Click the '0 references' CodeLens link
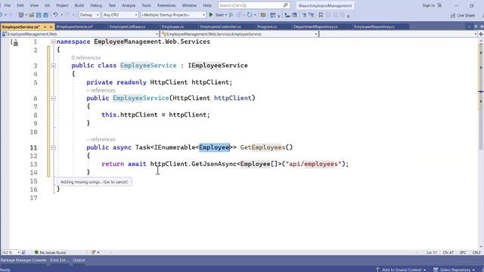This screenshot has width=484, height=272. [x=85, y=57]
